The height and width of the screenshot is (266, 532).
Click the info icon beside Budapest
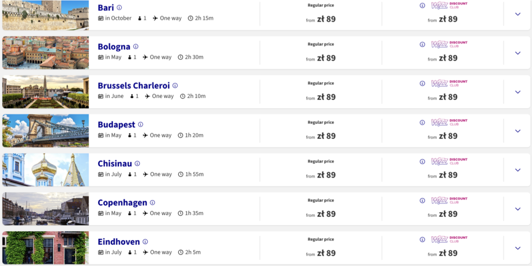point(140,125)
